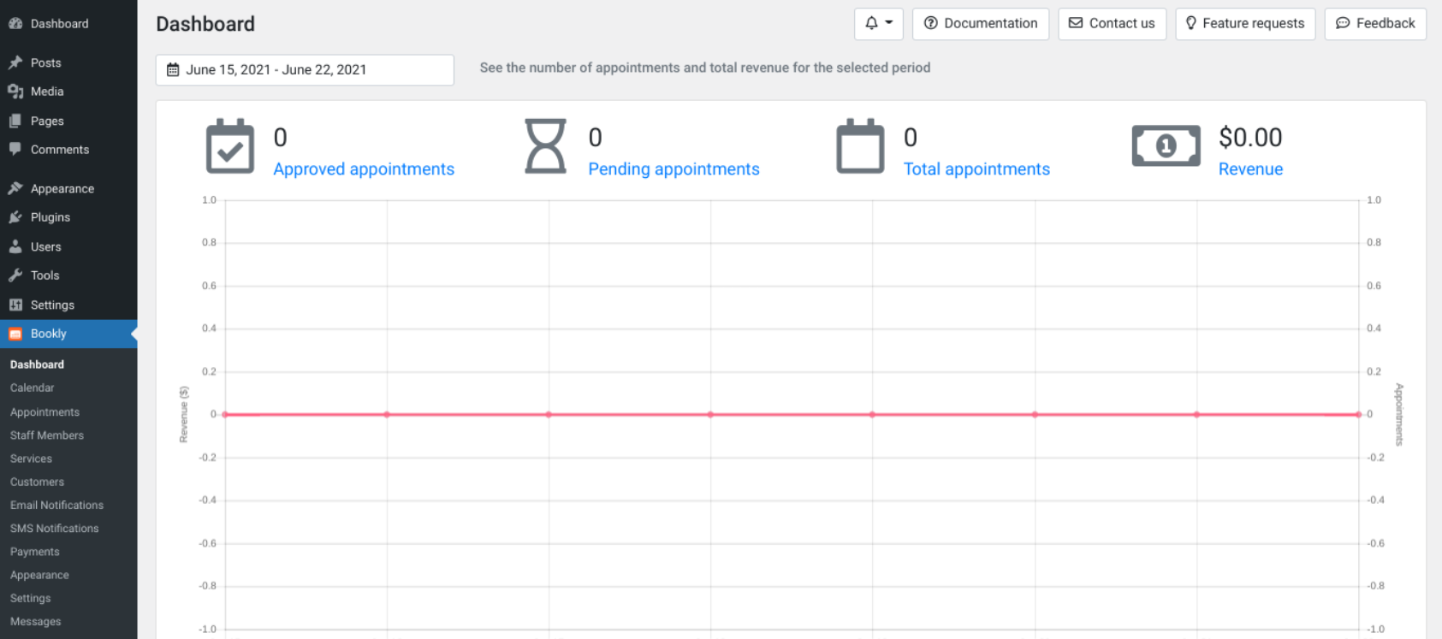Image resolution: width=1442 pixels, height=639 pixels.
Task: Click the total appointments calendar icon
Action: pos(860,147)
